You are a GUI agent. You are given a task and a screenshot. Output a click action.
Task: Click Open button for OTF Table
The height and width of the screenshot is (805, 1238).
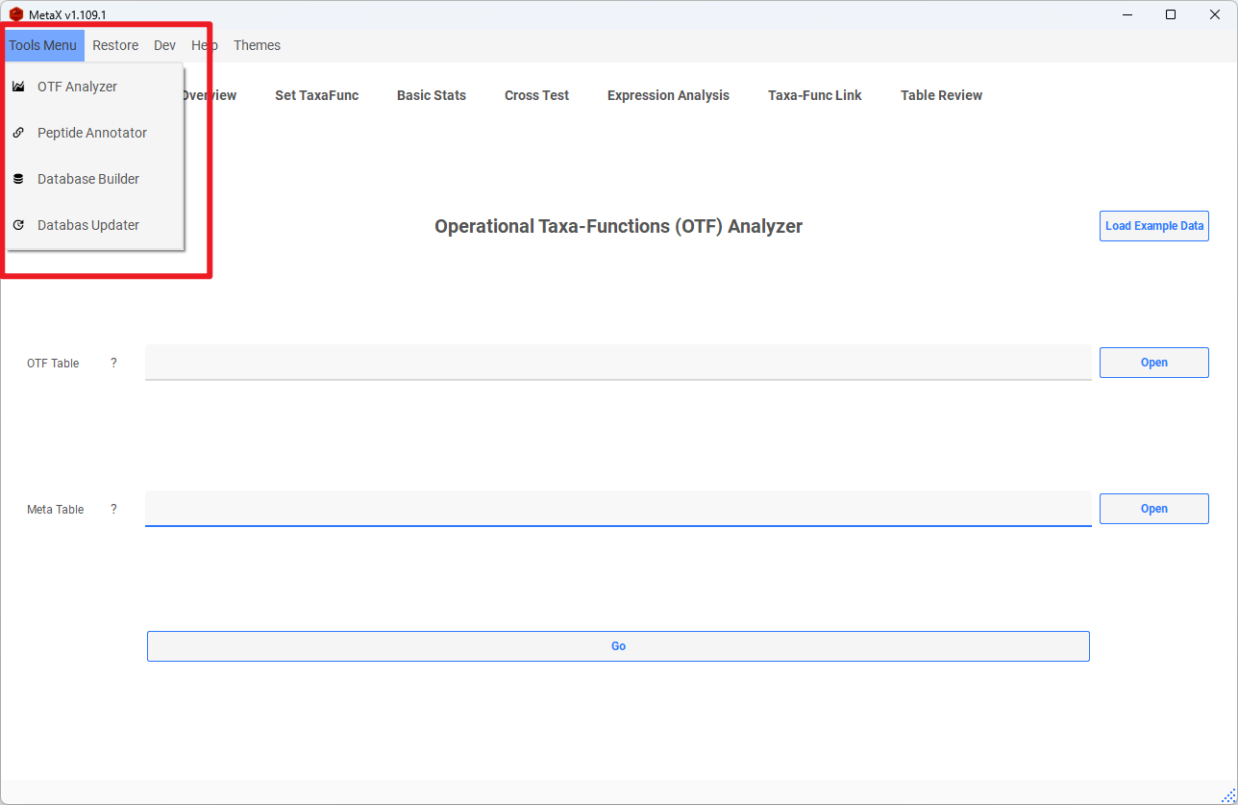[1154, 363]
